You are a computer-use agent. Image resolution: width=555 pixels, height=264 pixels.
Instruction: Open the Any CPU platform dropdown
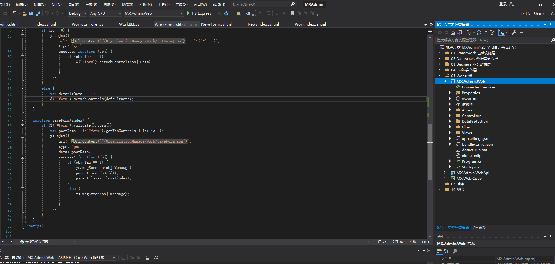click(106, 13)
